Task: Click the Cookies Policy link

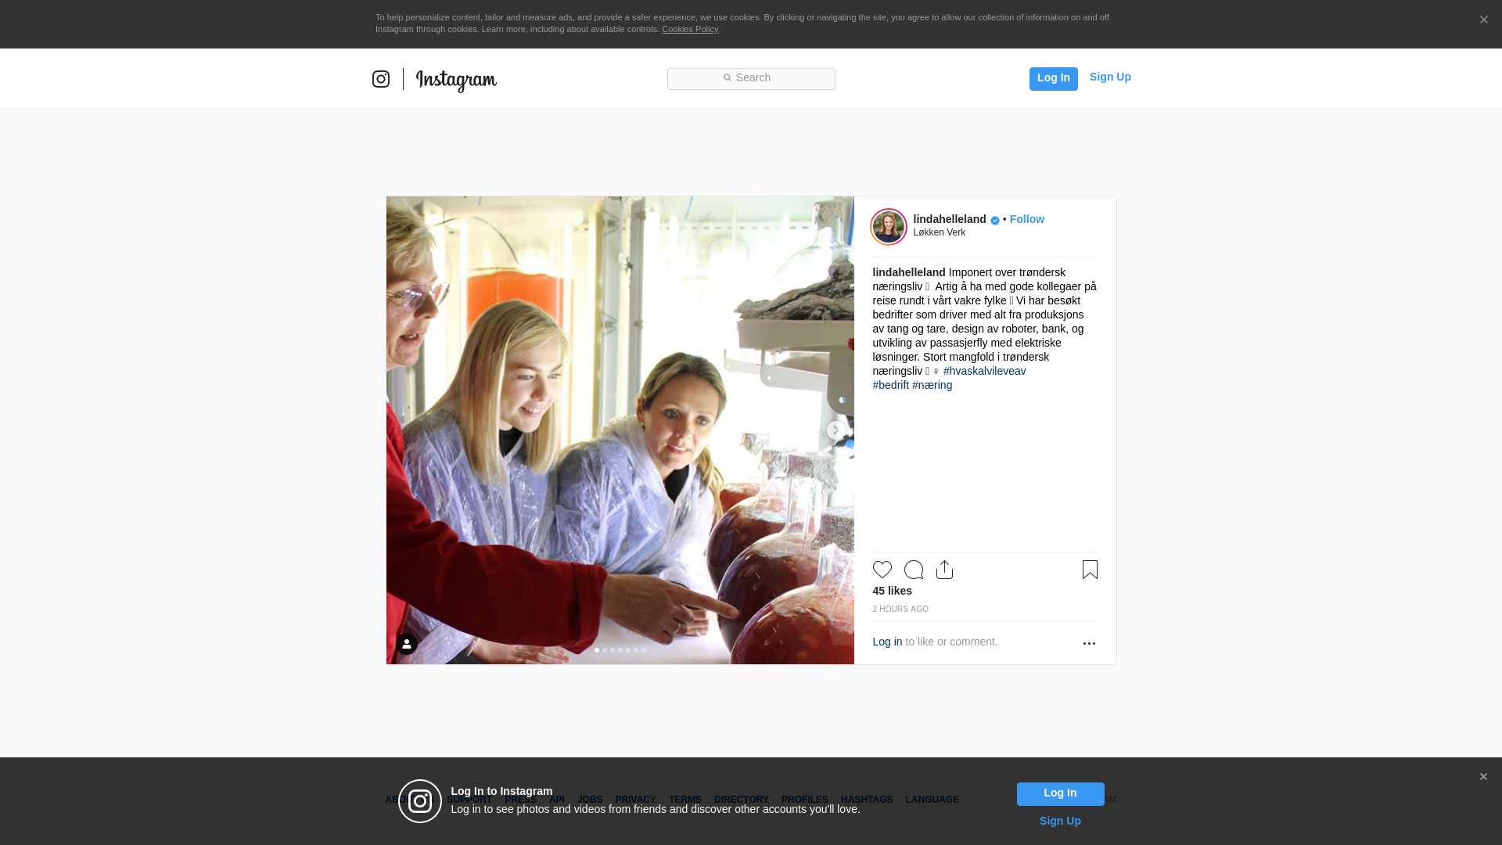Action: point(689,29)
